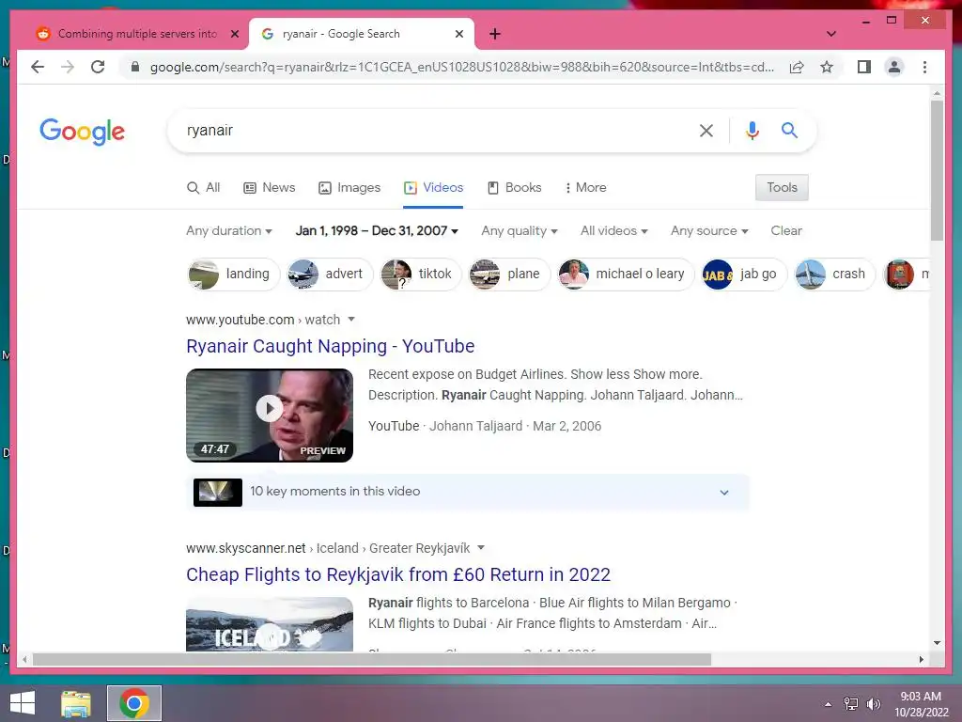Open the All videos filter

coord(614,231)
